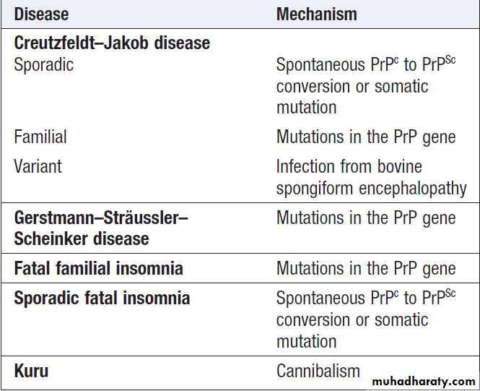The height and width of the screenshot is (391, 480).
Task: Click the Variant subtype row label
Action: [x=38, y=166]
